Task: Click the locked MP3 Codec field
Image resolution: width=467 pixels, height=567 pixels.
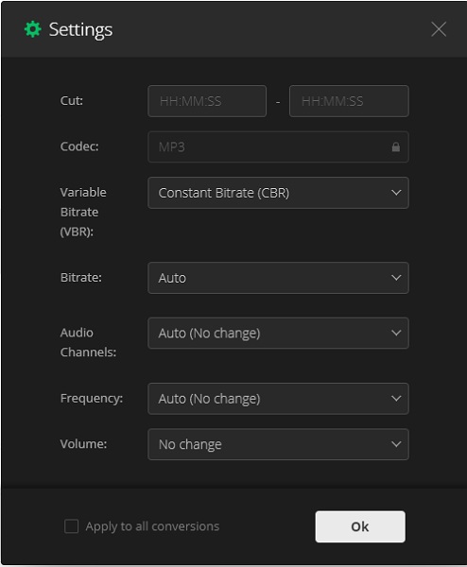Action: click(x=278, y=146)
